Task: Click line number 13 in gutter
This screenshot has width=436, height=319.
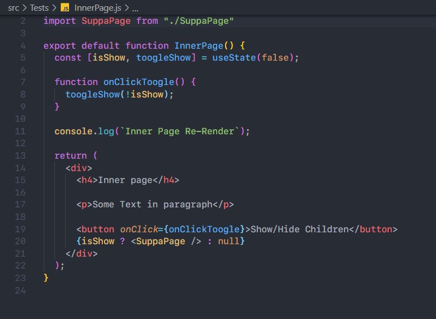Action: point(20,155)
